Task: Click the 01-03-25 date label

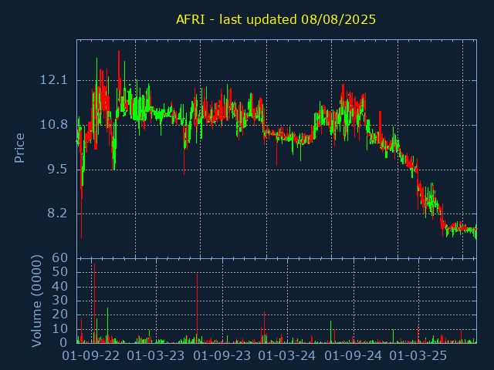Action: pos(418,356)
